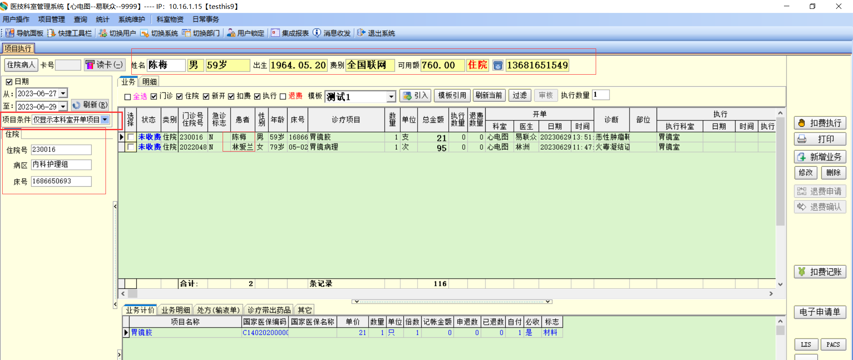Screen dimensions: 853x360
Task: Click the 切换部门 switch department icon
Action: (186, 33)
